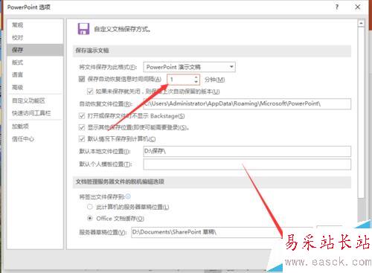Decrease AutoRecover minutes with down arrow

coord(196,82)
